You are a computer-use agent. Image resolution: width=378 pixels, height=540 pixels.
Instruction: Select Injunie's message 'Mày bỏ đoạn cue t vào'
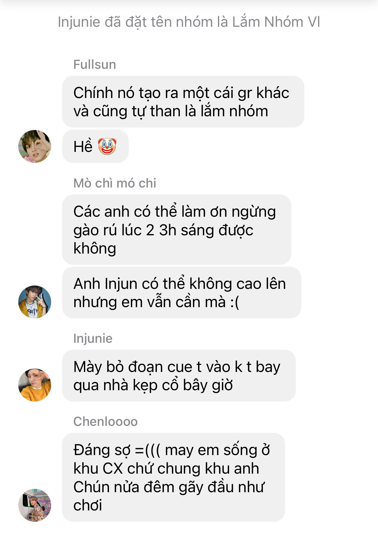(x=179, y=376)
